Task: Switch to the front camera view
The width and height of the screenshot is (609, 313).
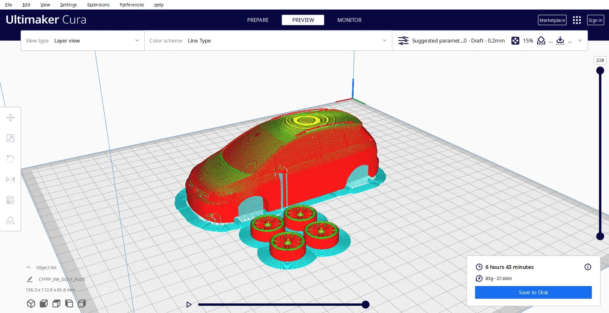Action: pyautogui.click(x=44, y=303)
